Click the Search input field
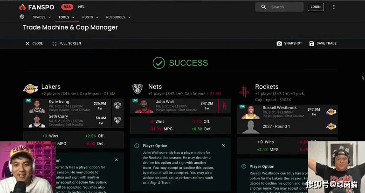This screenshot has width=365, height=193. pos(279,7)
